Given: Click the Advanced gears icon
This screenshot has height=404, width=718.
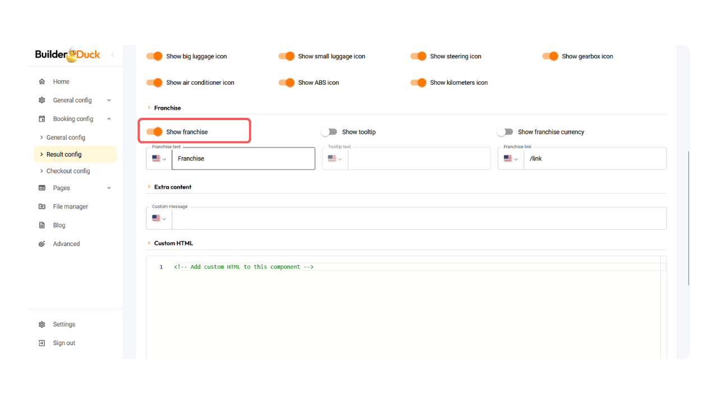Looking at the screenshot, I should pyautogui.click(x=42, y=244).
